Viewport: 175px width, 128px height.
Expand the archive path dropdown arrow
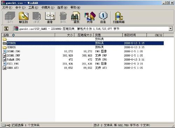point(170,28)
